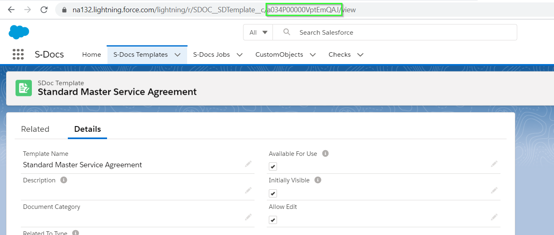Expand the Checks tab chevron
Screen dimensions: 554x235
[360, 55]
